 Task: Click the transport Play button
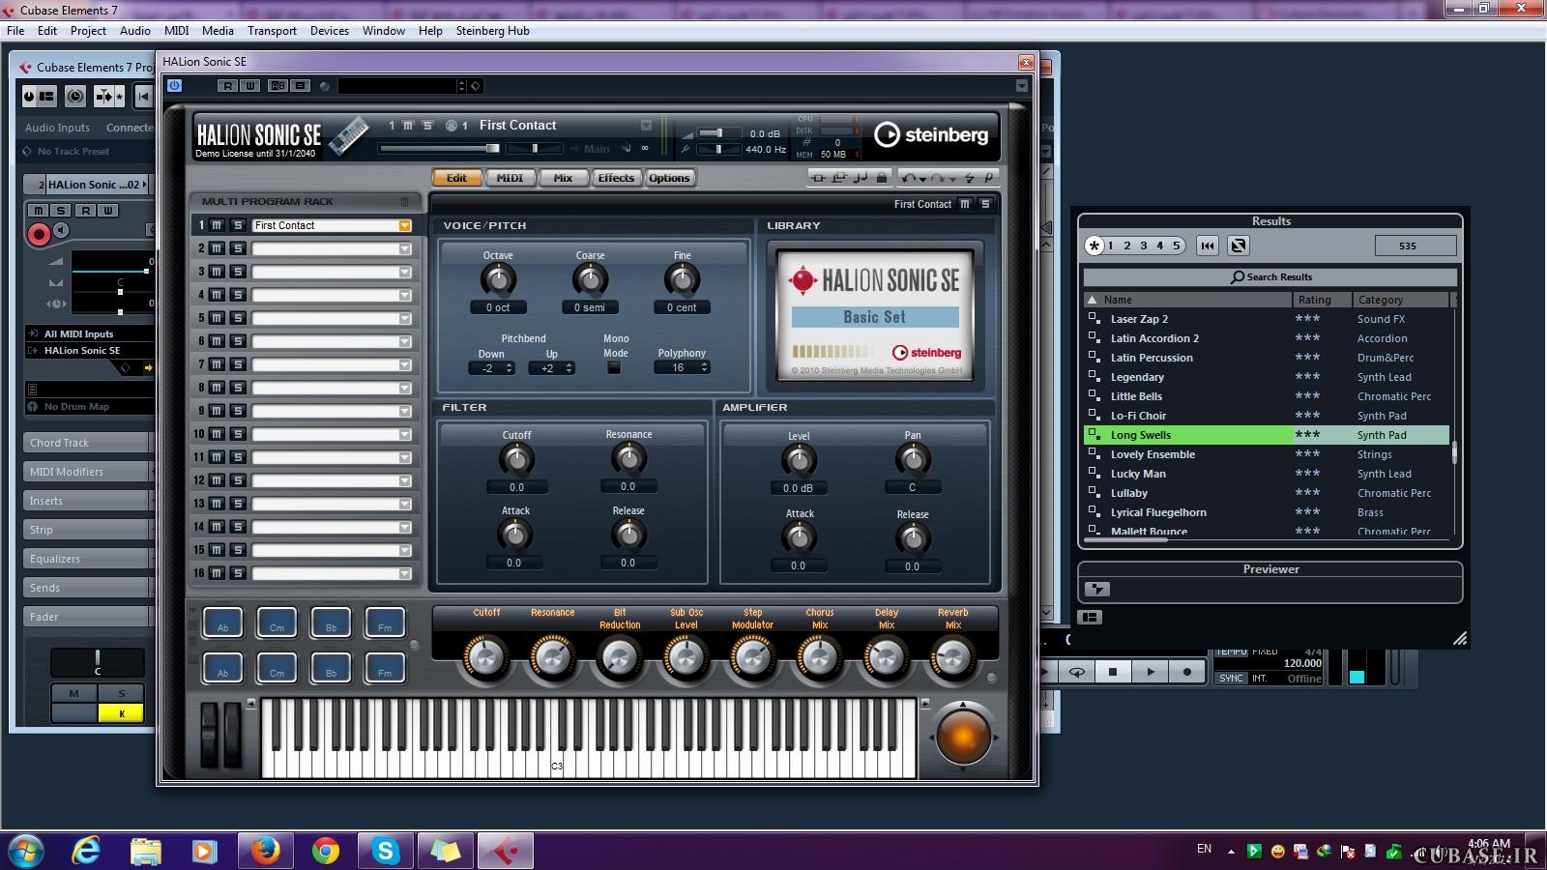(1150, 672)
